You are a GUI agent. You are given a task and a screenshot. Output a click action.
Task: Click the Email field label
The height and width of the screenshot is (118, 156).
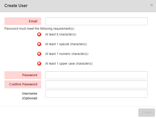click(x=33, y=21)
